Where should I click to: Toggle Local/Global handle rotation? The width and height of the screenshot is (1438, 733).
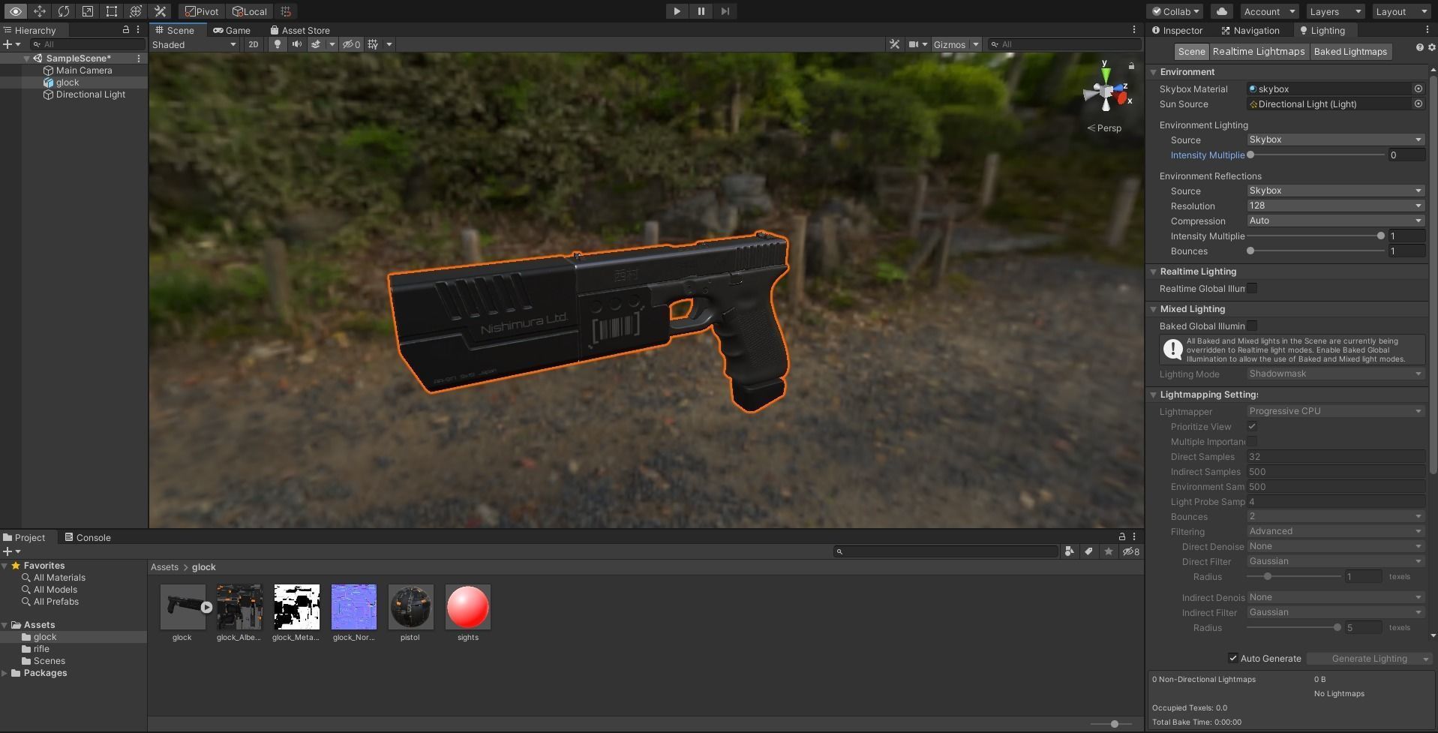click(250, 11)
